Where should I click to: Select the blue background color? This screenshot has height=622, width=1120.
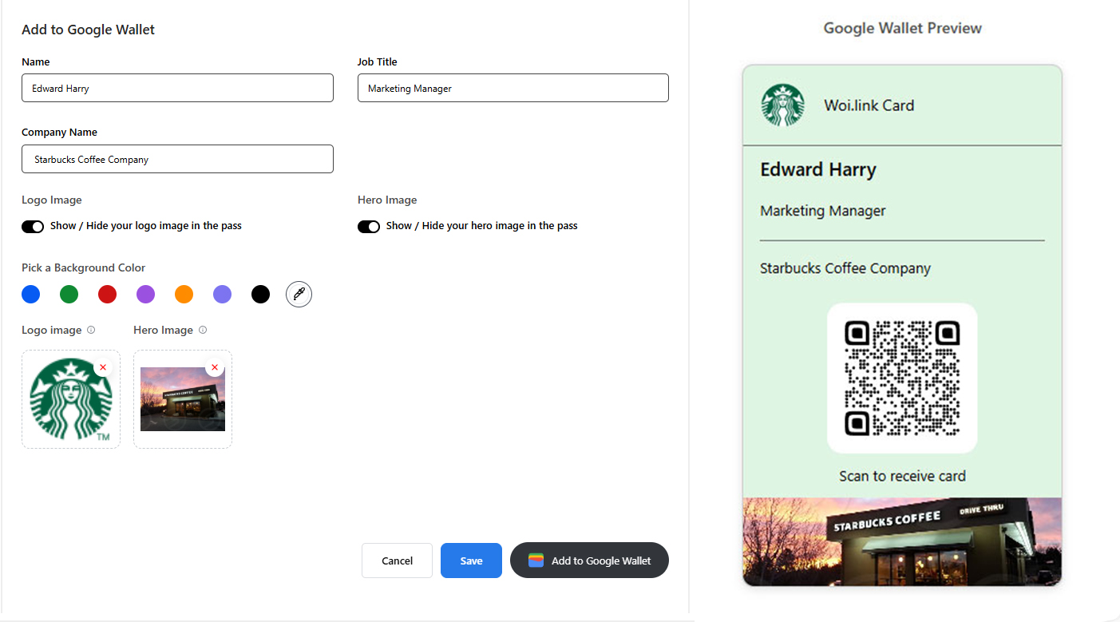coord(30,295)
